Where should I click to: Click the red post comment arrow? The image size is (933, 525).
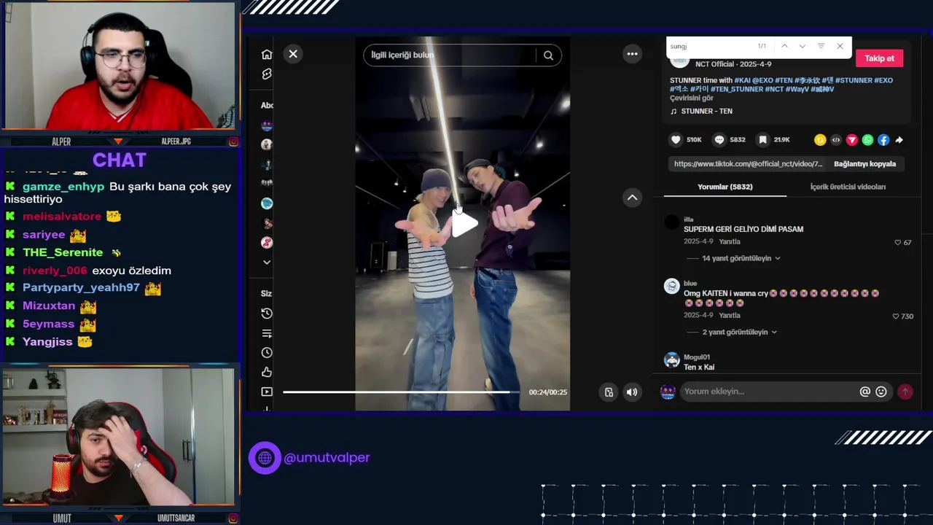pyautogui.click(x=905, y=392)
